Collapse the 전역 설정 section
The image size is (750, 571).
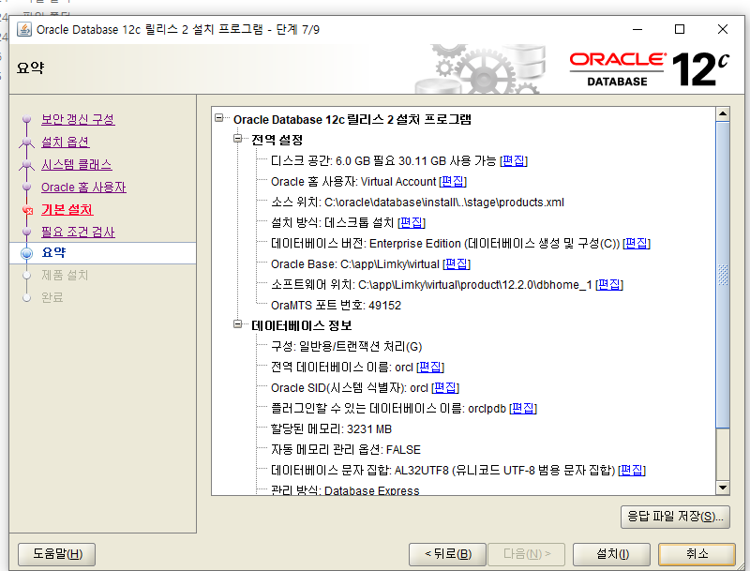[x=237, y=138]
